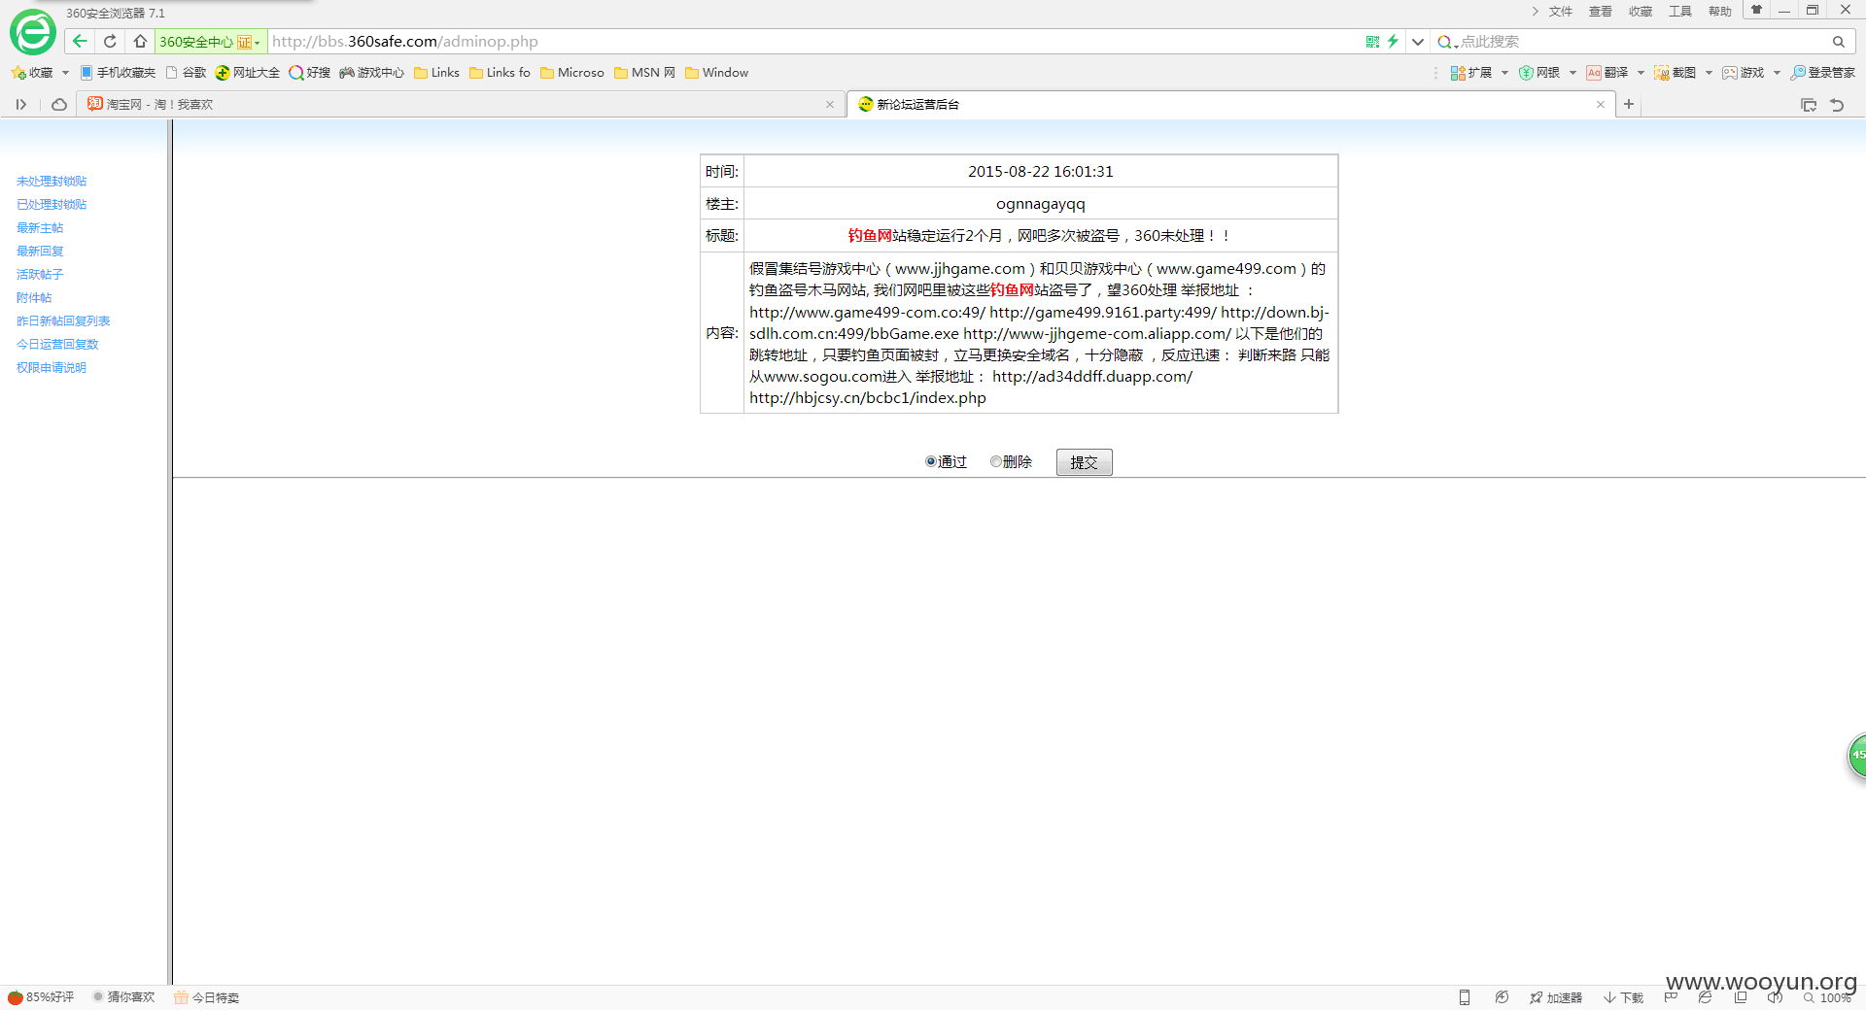Open the 今日特卖 status bar item

pyautogui.click(x=207, y=997)
